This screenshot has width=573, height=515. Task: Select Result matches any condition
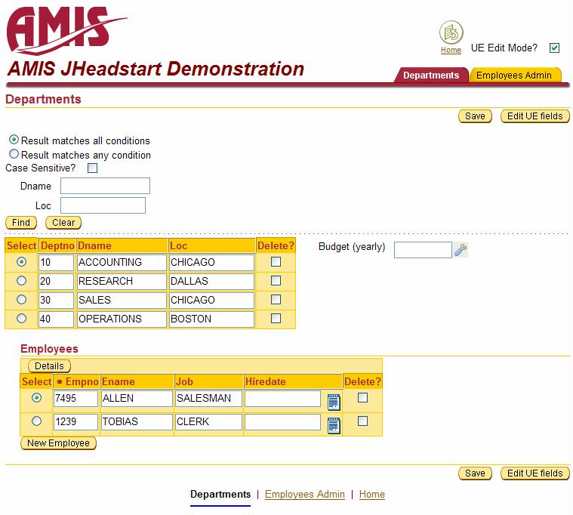(x=14, y=154)
